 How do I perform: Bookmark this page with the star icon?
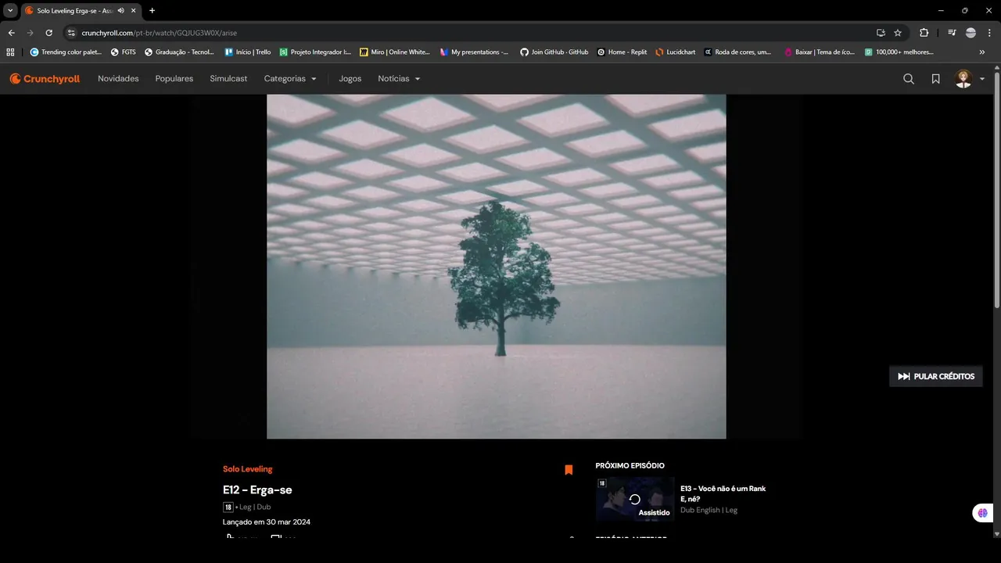coord(898,33)
